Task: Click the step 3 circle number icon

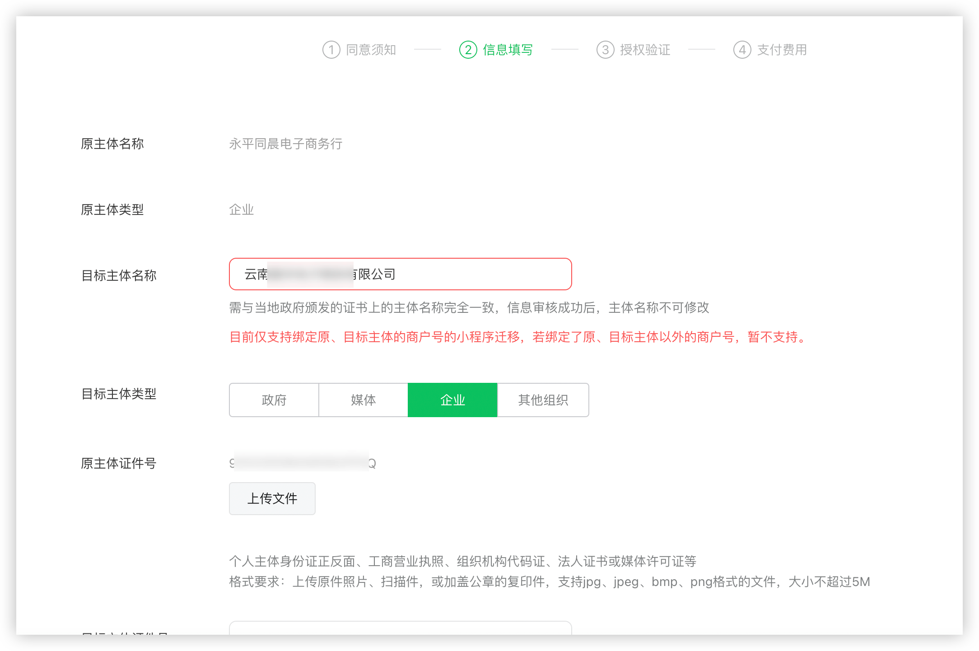Action: [605, 50]
